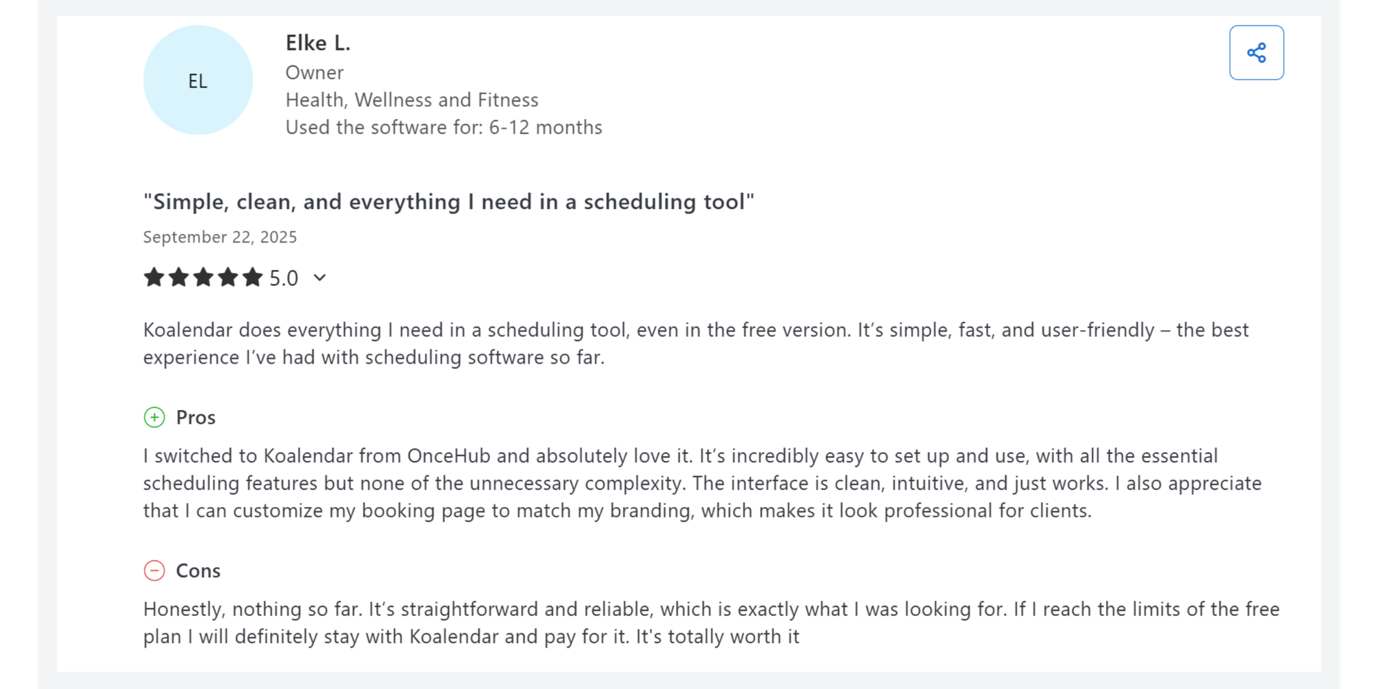Open the review title link
1378x689 pixels.
tap(449, 201)
